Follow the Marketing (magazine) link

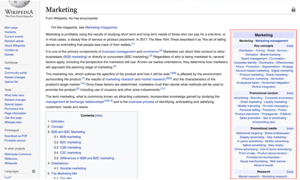[x=101, y=27]
